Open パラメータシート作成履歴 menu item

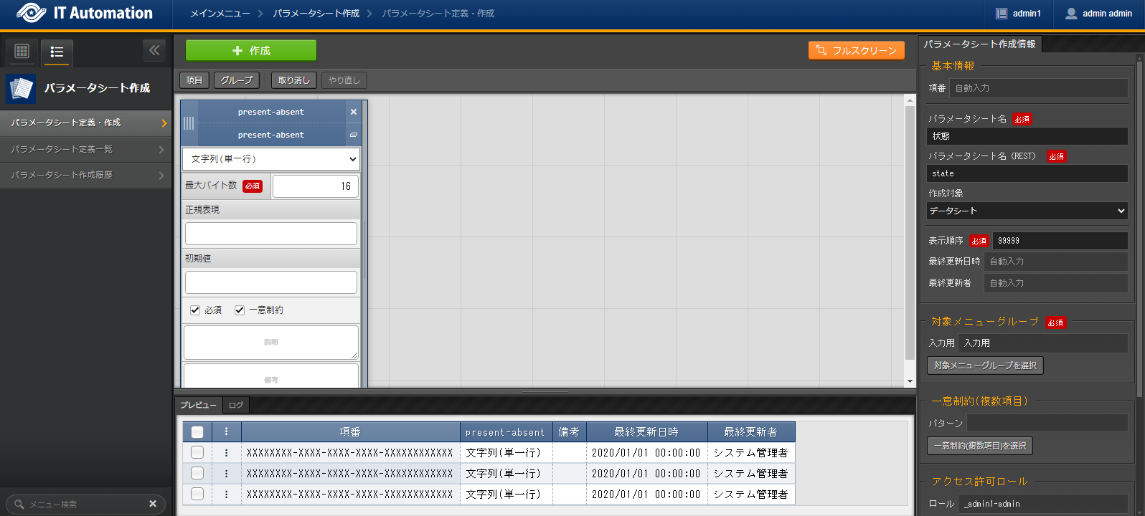85,175
